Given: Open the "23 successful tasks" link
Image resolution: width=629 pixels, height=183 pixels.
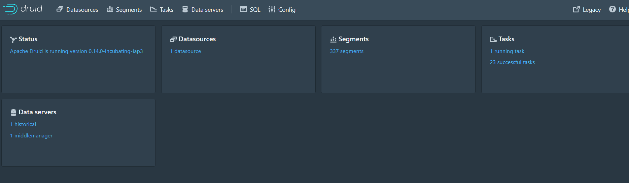Looking at the screenshot, I should pyautogui.click(x=512, y=62).
